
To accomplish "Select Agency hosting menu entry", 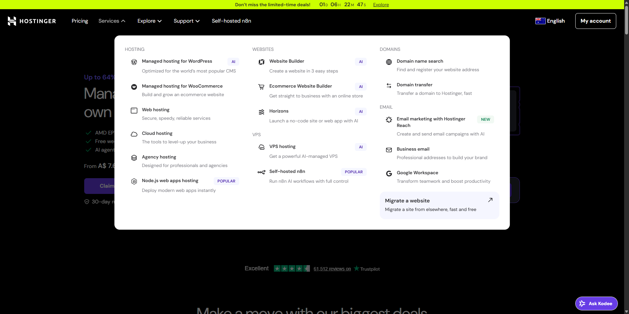I will coord(185,161).
